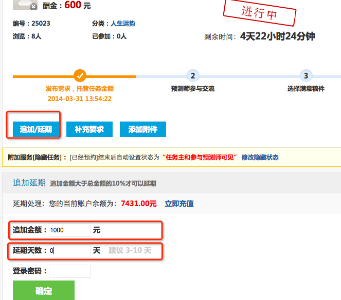Click the 修改隐藏状态 link
Screen dimensions: 341x300
coord(260,157)
